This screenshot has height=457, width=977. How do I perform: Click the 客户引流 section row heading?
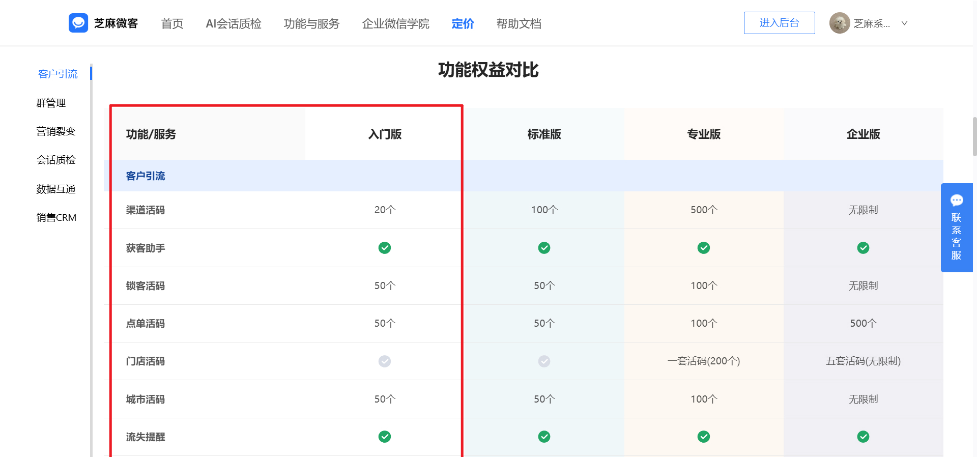[146, 176]
